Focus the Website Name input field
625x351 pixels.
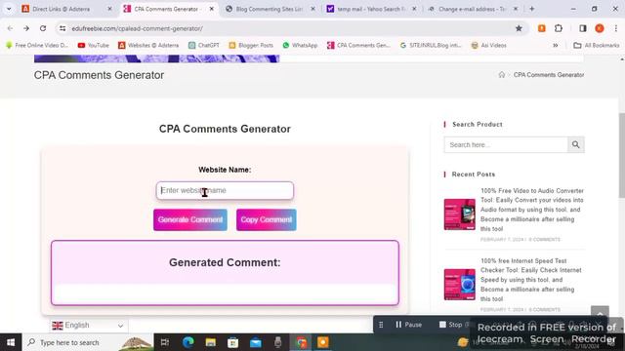[225, 190]
